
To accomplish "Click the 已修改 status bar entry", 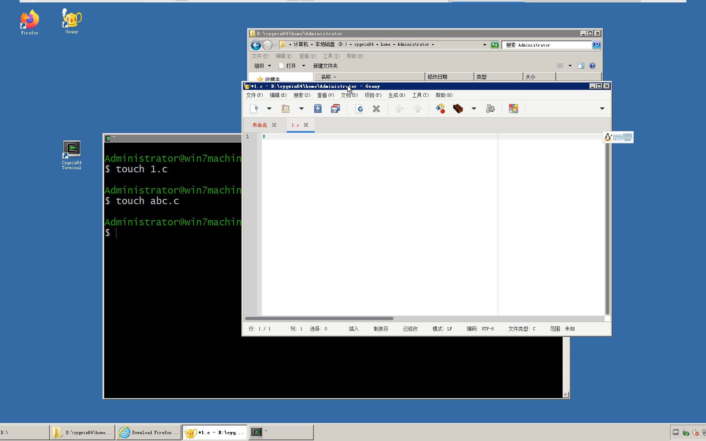I will coord(410,329).
